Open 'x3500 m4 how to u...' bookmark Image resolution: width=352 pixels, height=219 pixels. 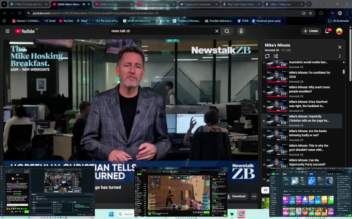click(137, 21)
